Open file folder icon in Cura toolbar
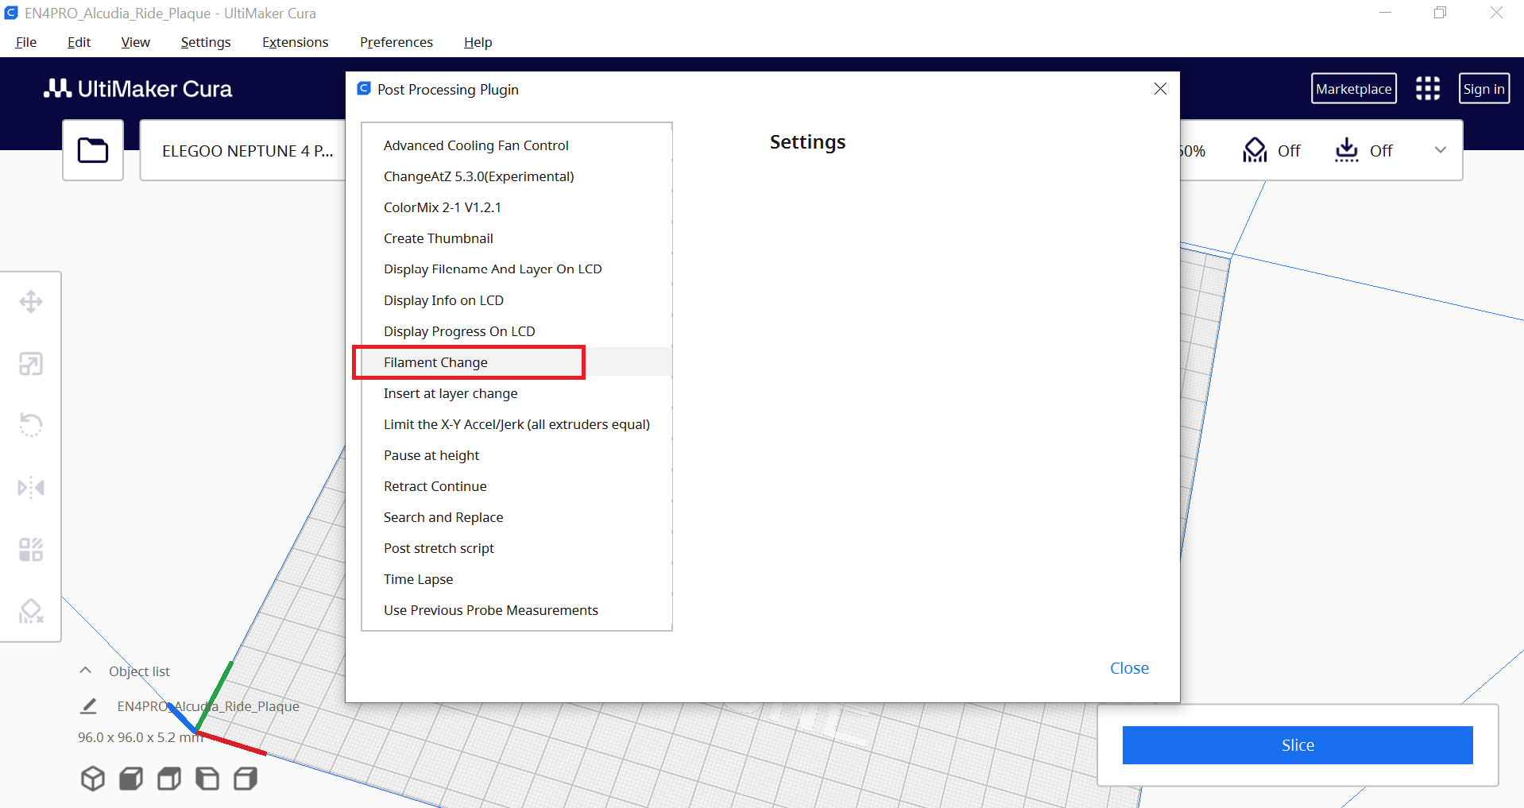The width and height of the screenshot is (1524, 808). pos(93,150)
